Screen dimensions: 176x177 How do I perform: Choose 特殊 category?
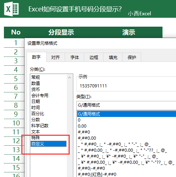click(x=49, y=138)
